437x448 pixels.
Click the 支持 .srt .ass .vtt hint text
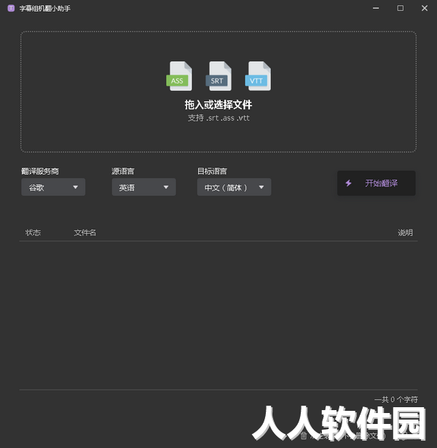tap(219, 118)
